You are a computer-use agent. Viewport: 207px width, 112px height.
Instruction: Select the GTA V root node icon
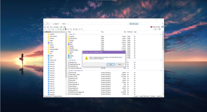pyautogui.click(x=46, y=32)
